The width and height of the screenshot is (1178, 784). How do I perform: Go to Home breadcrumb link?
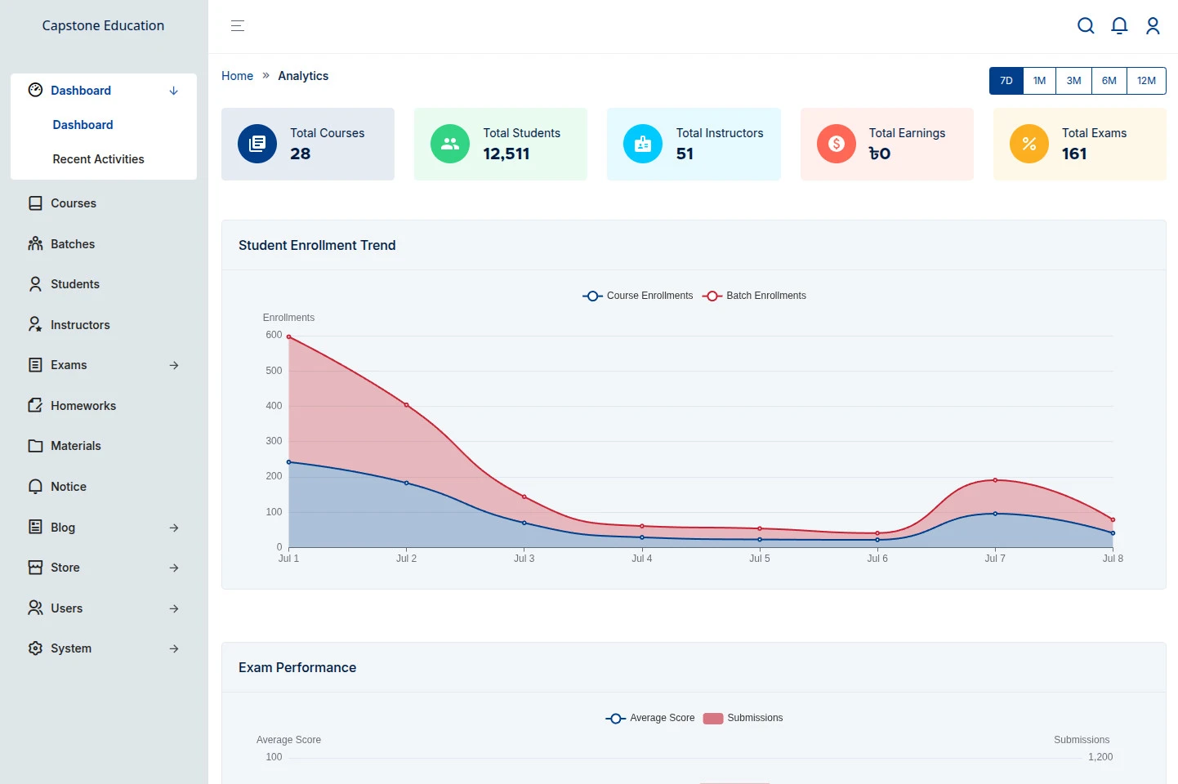click(x=237, y=76)
